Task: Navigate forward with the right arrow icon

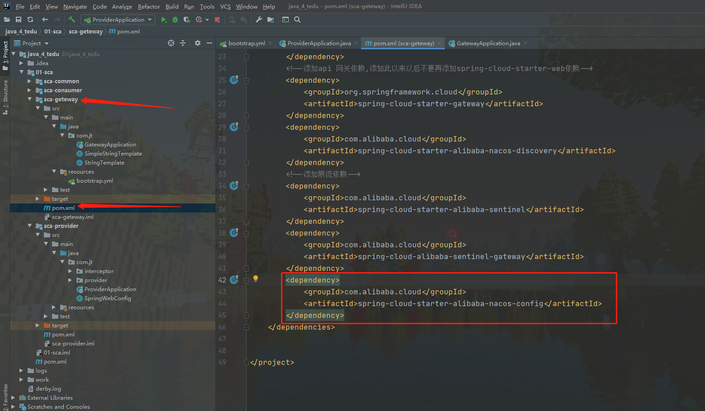Action: tap(57, 19)
